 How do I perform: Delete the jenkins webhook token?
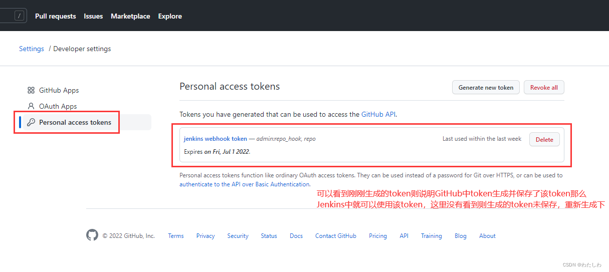point(544,139)
